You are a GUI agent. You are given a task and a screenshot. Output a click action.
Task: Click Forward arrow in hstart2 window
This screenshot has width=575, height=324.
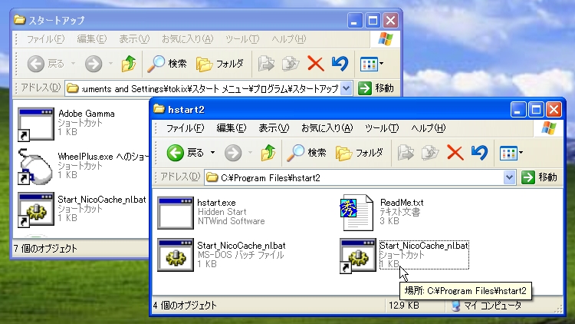(233, 153)
